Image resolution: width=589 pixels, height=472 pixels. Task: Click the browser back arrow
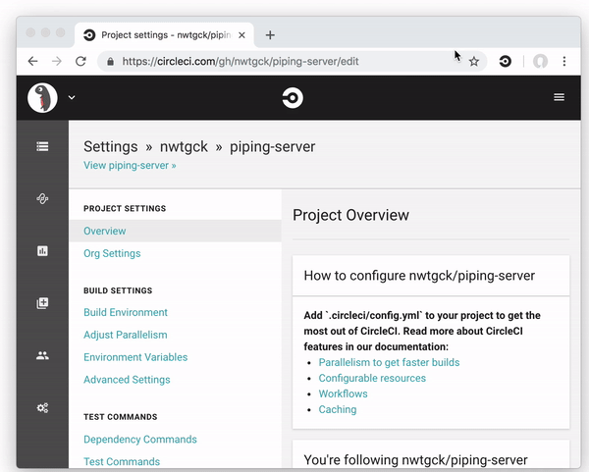[x=33, y=61]
